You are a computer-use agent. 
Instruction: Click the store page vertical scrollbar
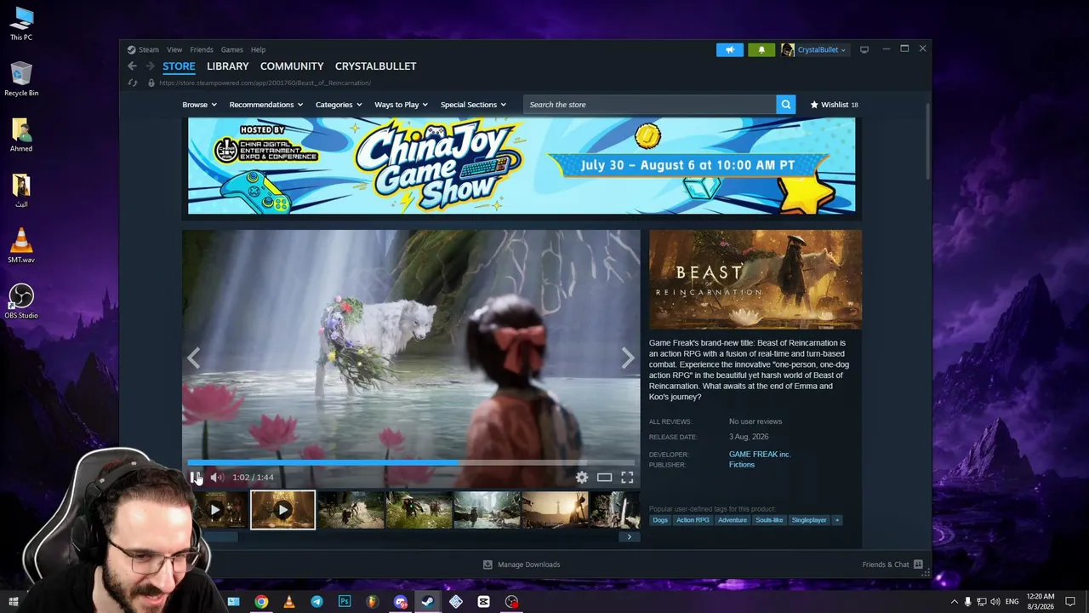coord(927,140)
